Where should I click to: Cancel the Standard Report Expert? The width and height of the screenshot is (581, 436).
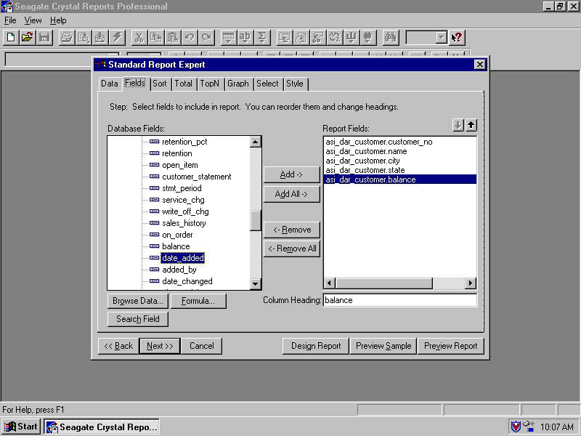pyautogui.click(x=202, y=346)
